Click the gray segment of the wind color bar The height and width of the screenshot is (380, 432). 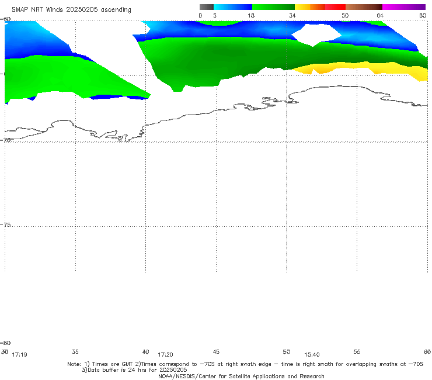[x=207, y=7]
